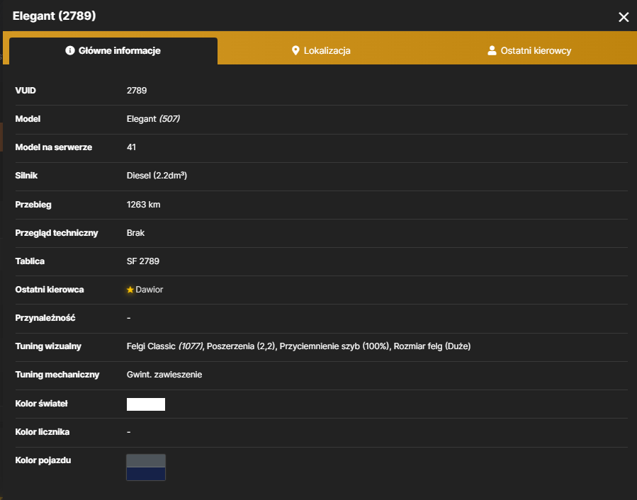Click the SF 2789 plate value
637x500 pixels.
143,261
